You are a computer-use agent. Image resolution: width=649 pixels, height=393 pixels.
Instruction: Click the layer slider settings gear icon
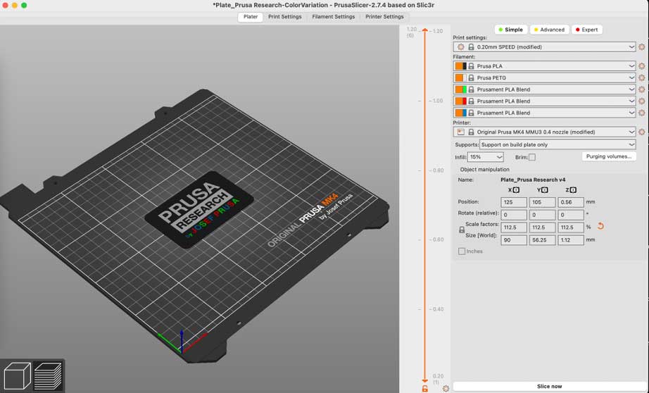(446, 389)
